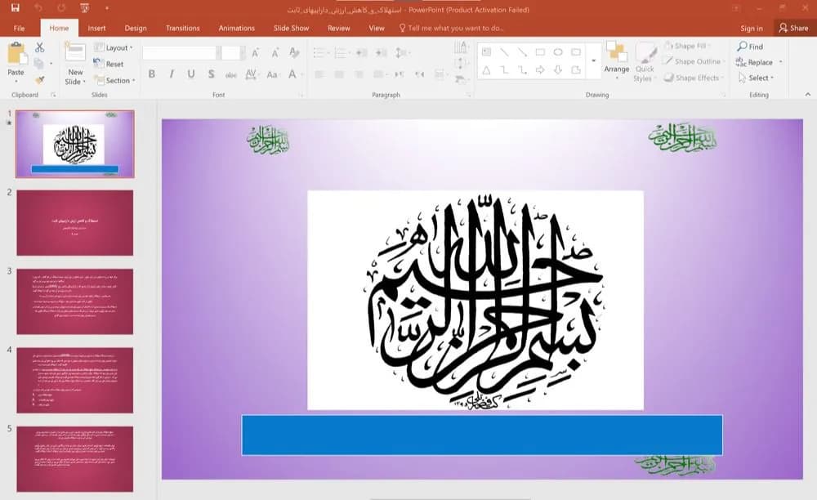
Task: Toggle Strikethrough formatting
Action: coord(231,74)
